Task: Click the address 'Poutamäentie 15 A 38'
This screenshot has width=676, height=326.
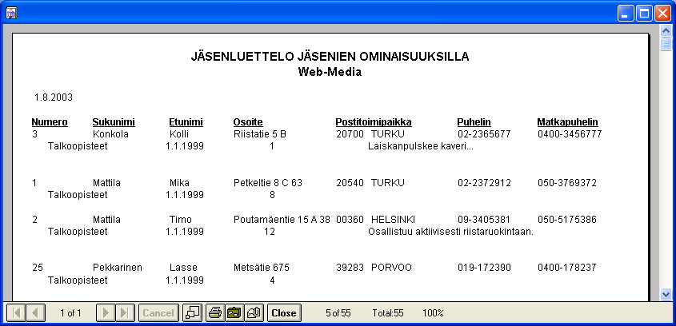Action: pyautogui.click(x=282, y=220)
